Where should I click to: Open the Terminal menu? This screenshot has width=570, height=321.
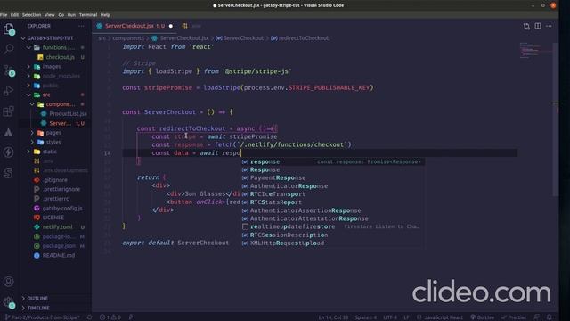click(x=88, y=15)
